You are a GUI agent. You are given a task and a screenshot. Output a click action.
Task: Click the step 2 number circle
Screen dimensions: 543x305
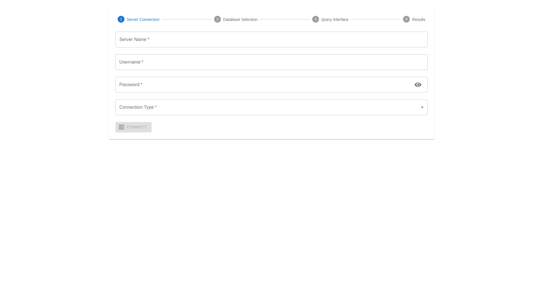point(217,19)
